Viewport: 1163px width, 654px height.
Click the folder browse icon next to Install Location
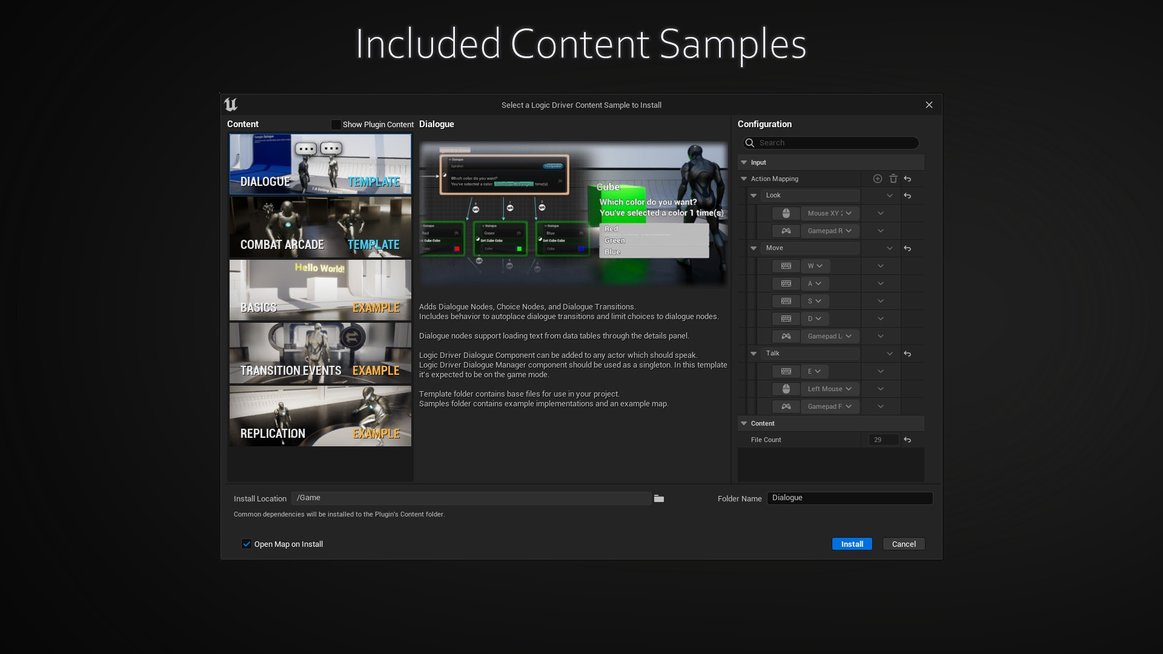coord(659,498)
